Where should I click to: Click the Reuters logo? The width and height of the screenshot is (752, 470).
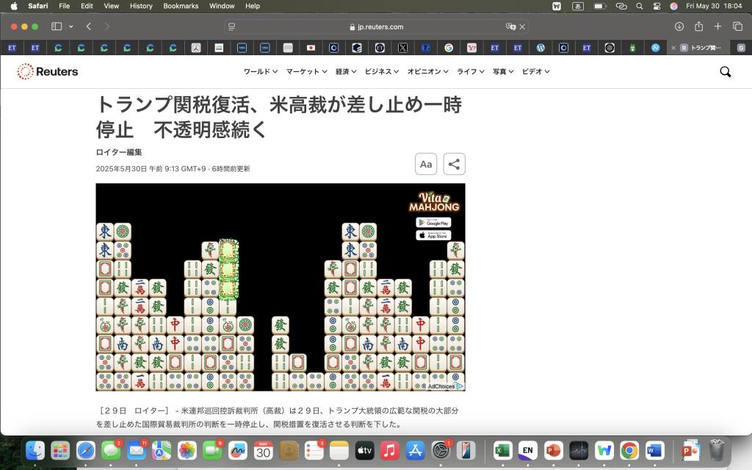tap(48, 71)
